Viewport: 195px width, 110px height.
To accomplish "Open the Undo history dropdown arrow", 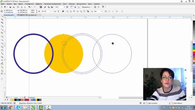I will (x=32, y=7).
